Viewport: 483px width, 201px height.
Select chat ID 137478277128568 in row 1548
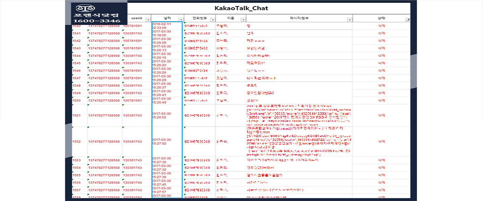pyautogui.click(x=104, y=85)
